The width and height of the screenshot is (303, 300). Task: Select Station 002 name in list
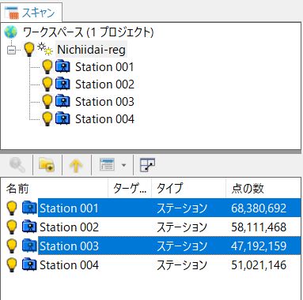pyautogui.click(x=69, y=227)
